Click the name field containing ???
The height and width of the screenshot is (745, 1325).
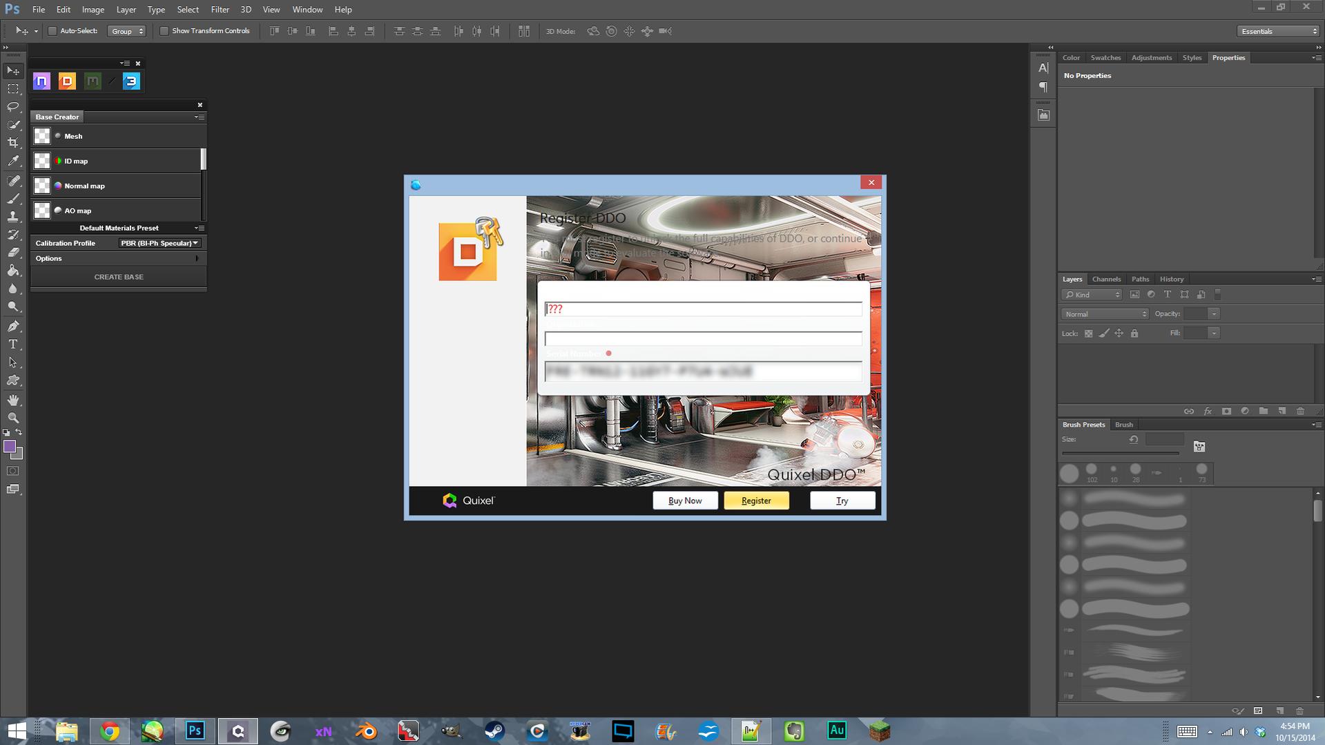coord(703,309)
